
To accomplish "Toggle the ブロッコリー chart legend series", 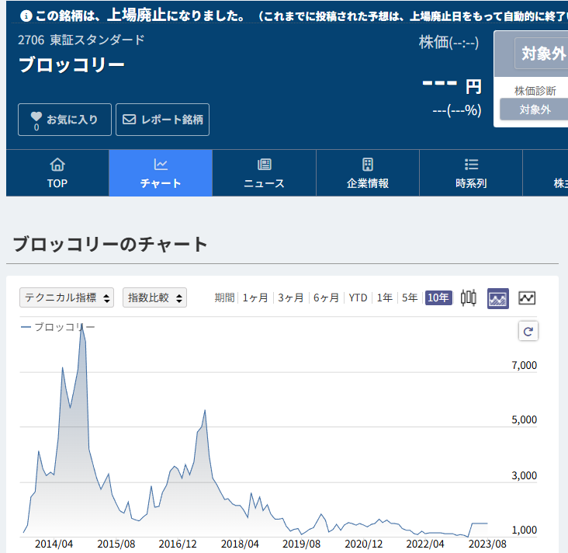I will 58,327.
